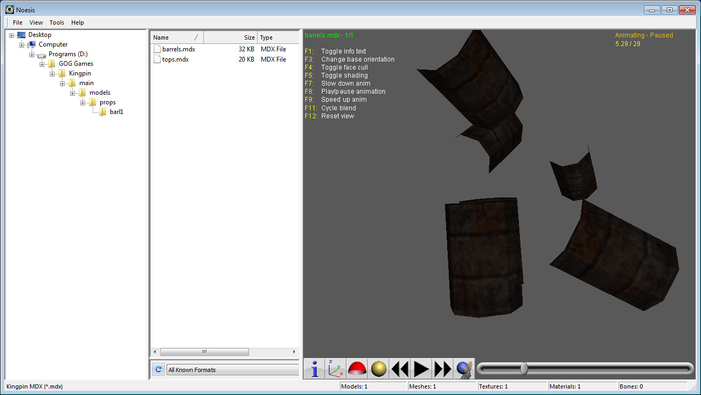Viewport: 701px width, 395px height.
Task: Click the file list horizontal scrollbar thumb
Action: pos(204,352)
